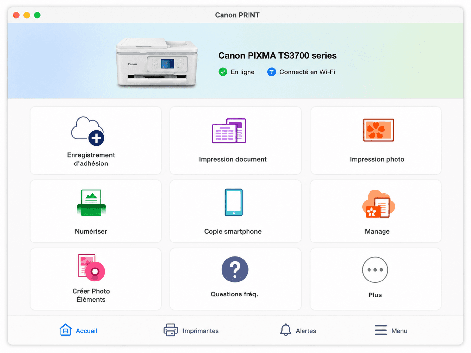Click the Manage label
This screenshot has width=471, height=353.
tap(377, 231)
